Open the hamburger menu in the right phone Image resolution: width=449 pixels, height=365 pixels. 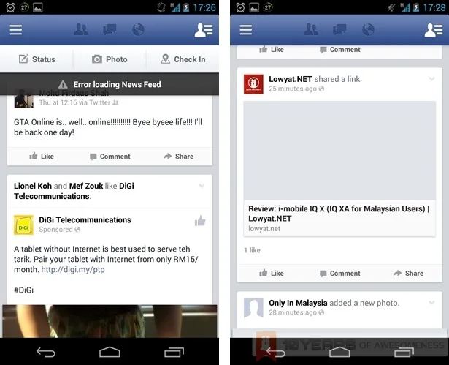(x=246, y=29)
